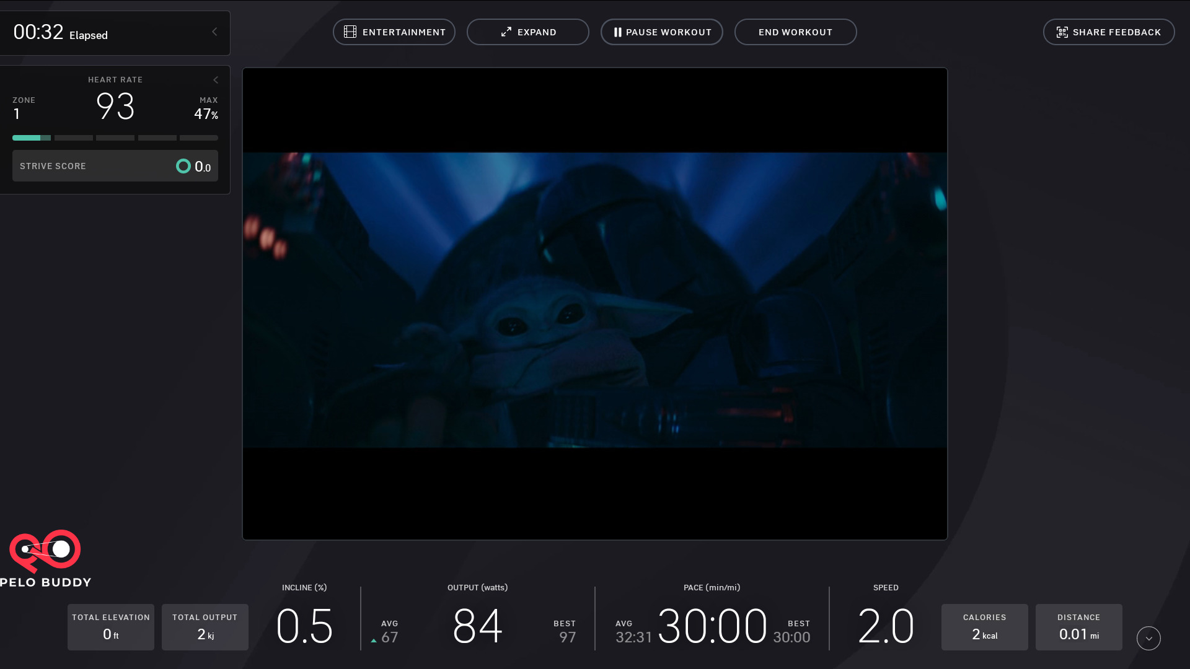1190x669 pixels.
Task: Click the Expand arrows icon
Action: 506,32
